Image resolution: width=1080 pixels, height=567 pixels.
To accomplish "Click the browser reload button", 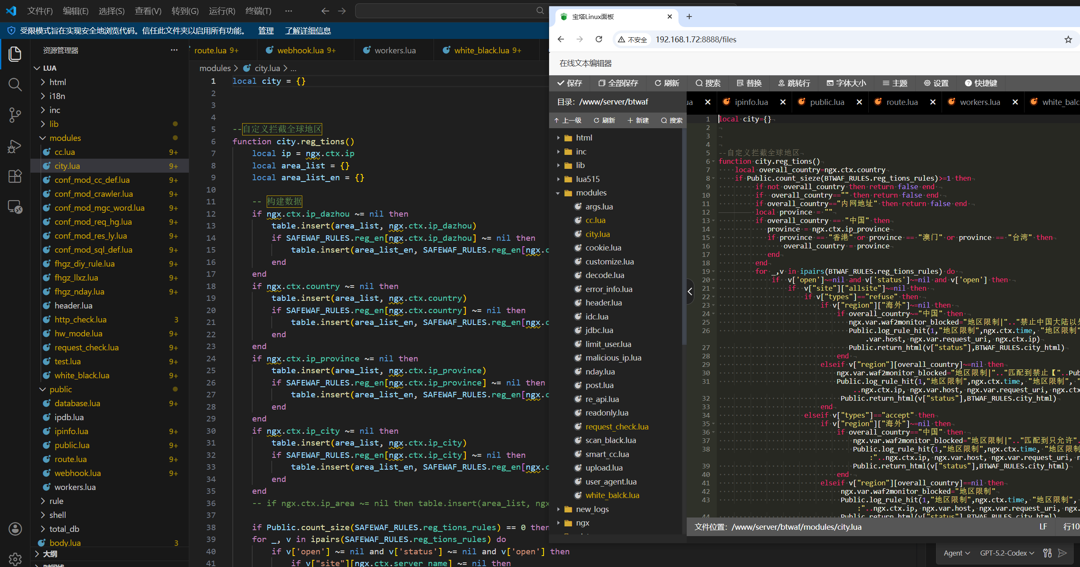I will 599,39.
